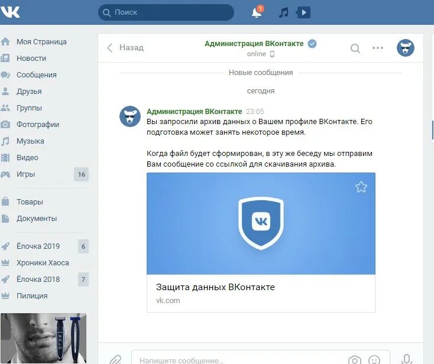Open the message sender's dog avatar

[x=130, y=116]
